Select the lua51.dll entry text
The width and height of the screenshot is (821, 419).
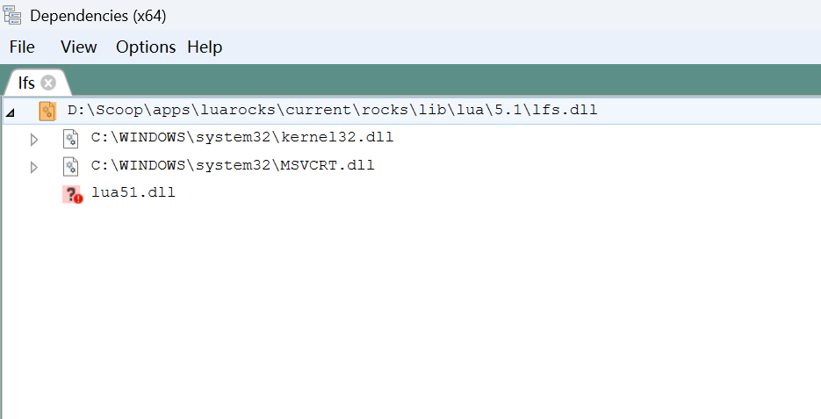pyautogui.click(x=133, y=192)
